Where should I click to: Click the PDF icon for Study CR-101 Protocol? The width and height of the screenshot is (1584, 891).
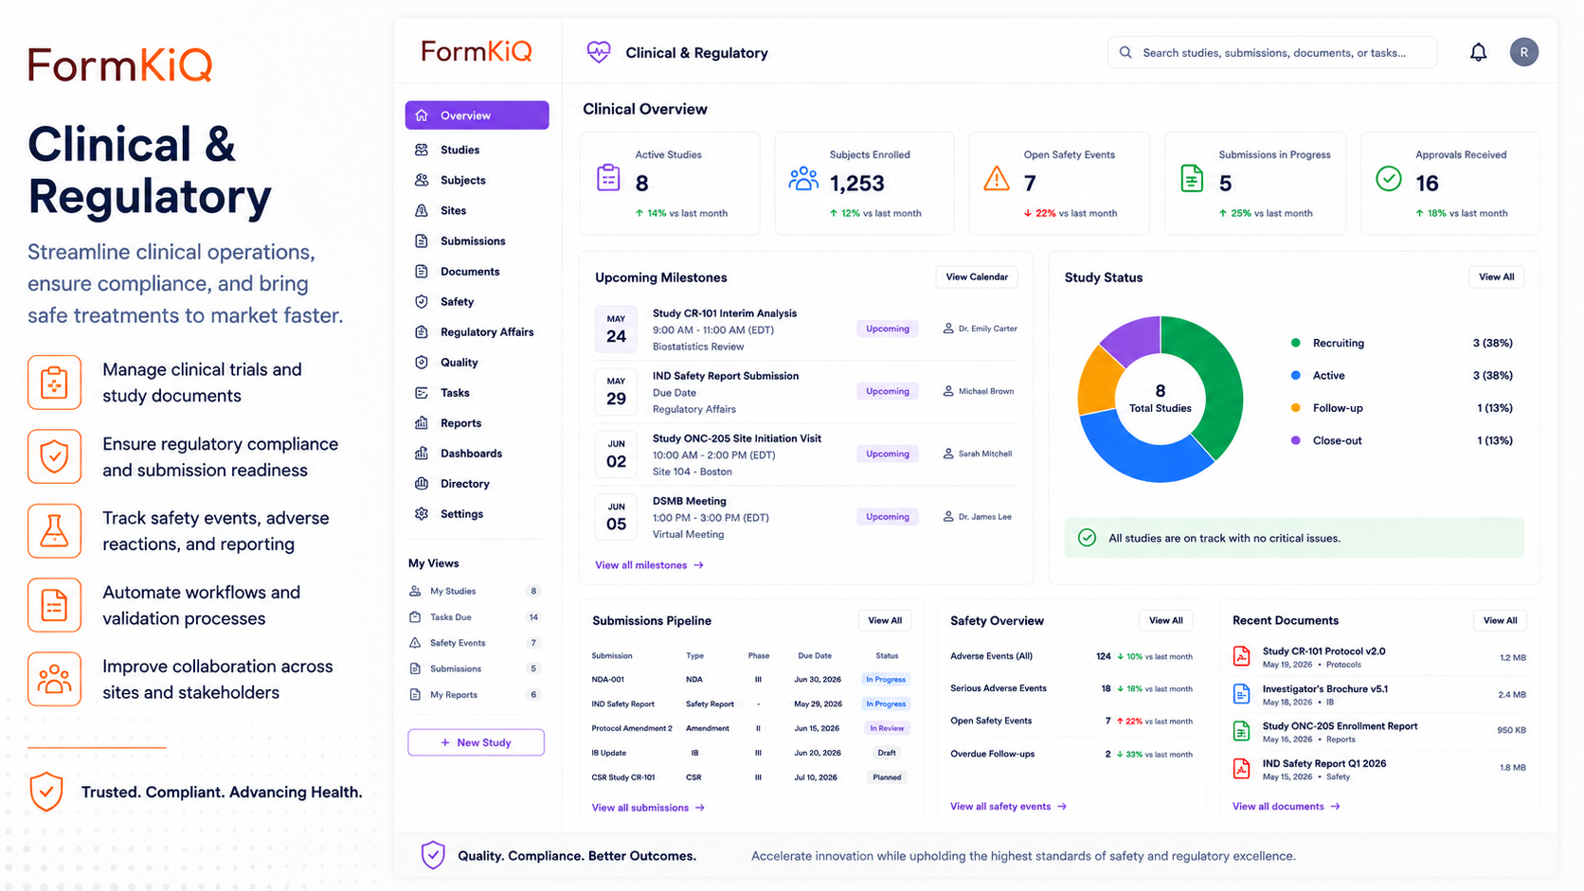click(1241, 656)
